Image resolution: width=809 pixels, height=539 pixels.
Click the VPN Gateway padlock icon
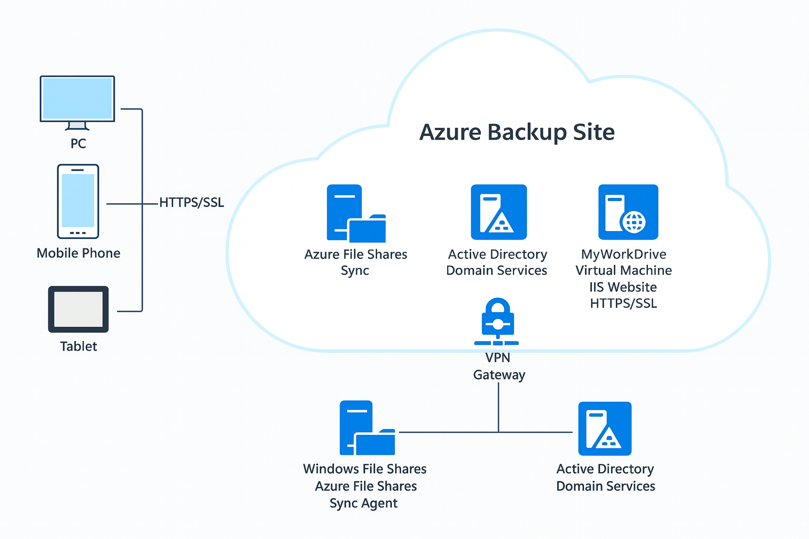click(x=498, y=322)
